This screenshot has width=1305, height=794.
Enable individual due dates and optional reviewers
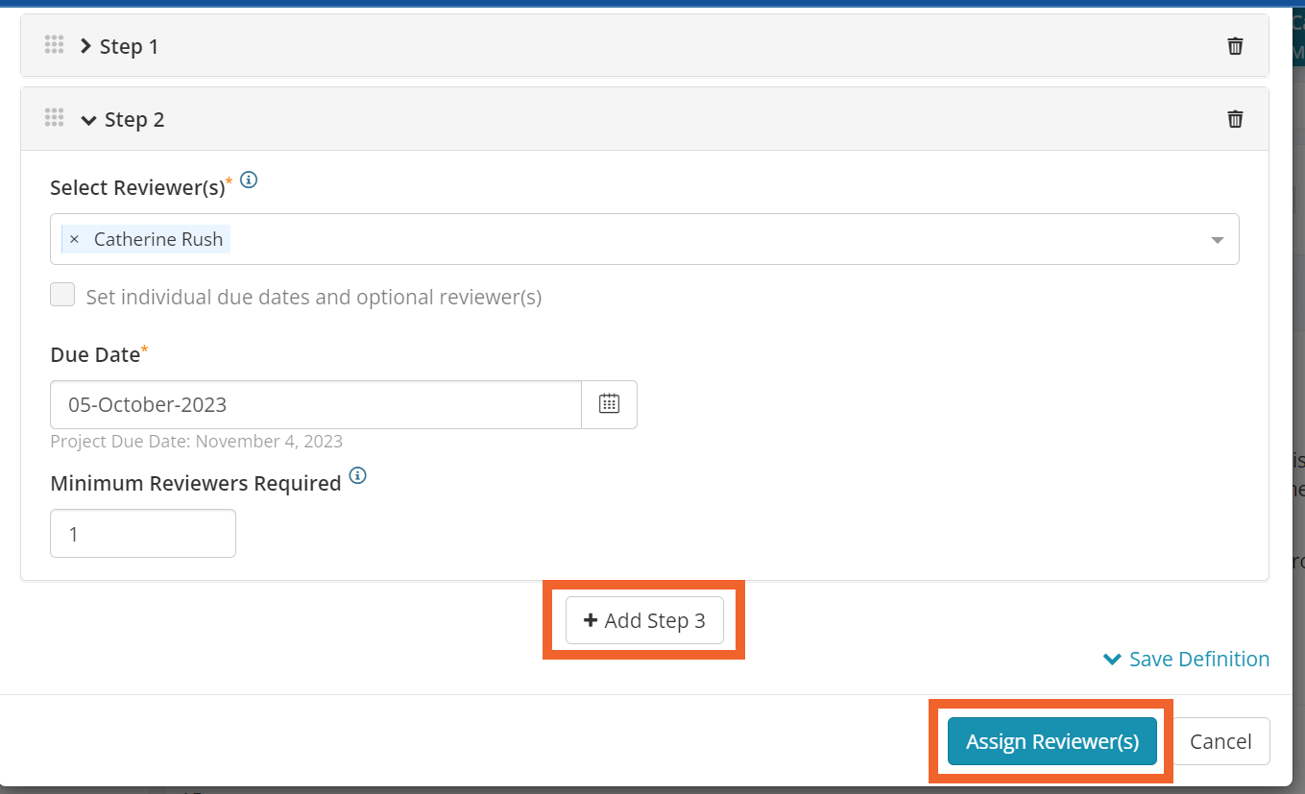(x=62, y=295)
